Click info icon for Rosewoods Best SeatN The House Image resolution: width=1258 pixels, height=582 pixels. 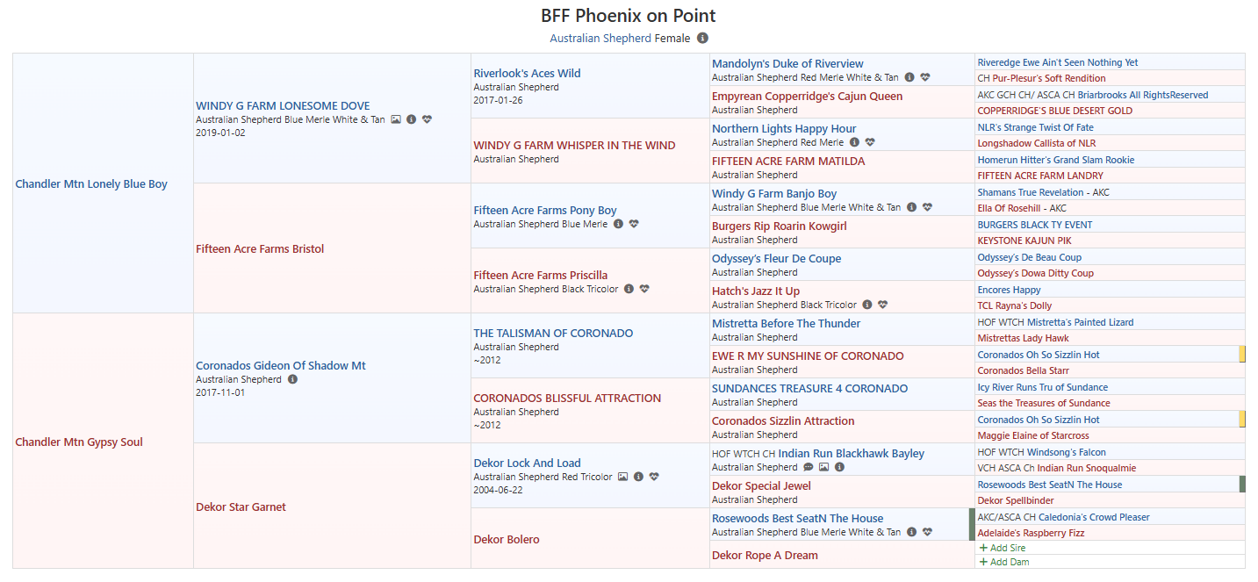pyautogui.click(x=911, y=532)
